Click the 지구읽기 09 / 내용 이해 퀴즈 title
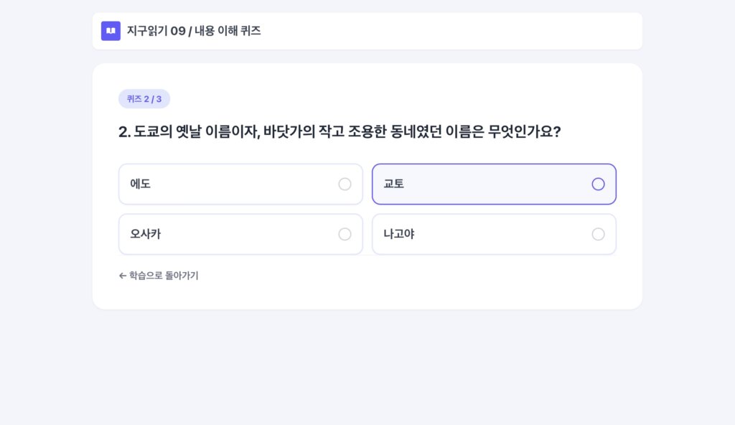This screenshot has width=735, height=425. (x=194, y=31)
